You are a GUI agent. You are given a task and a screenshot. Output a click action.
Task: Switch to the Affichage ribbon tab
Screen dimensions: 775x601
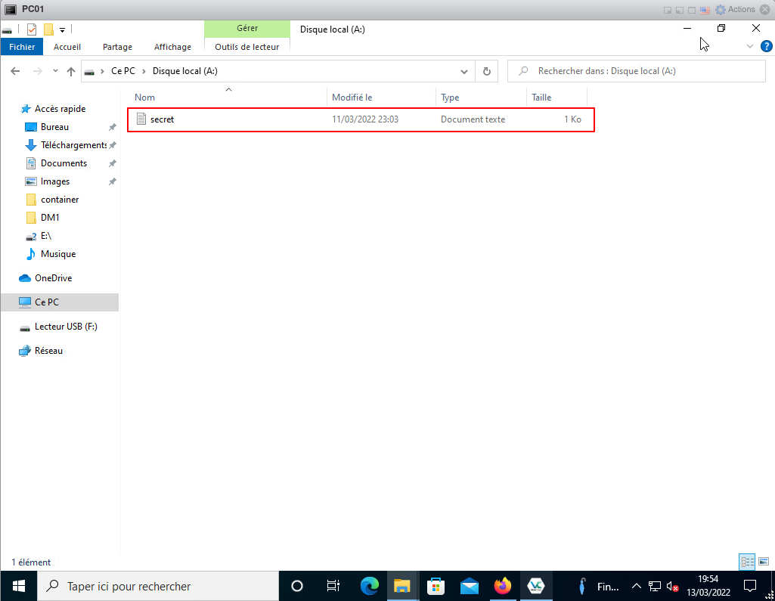(172, 47)
